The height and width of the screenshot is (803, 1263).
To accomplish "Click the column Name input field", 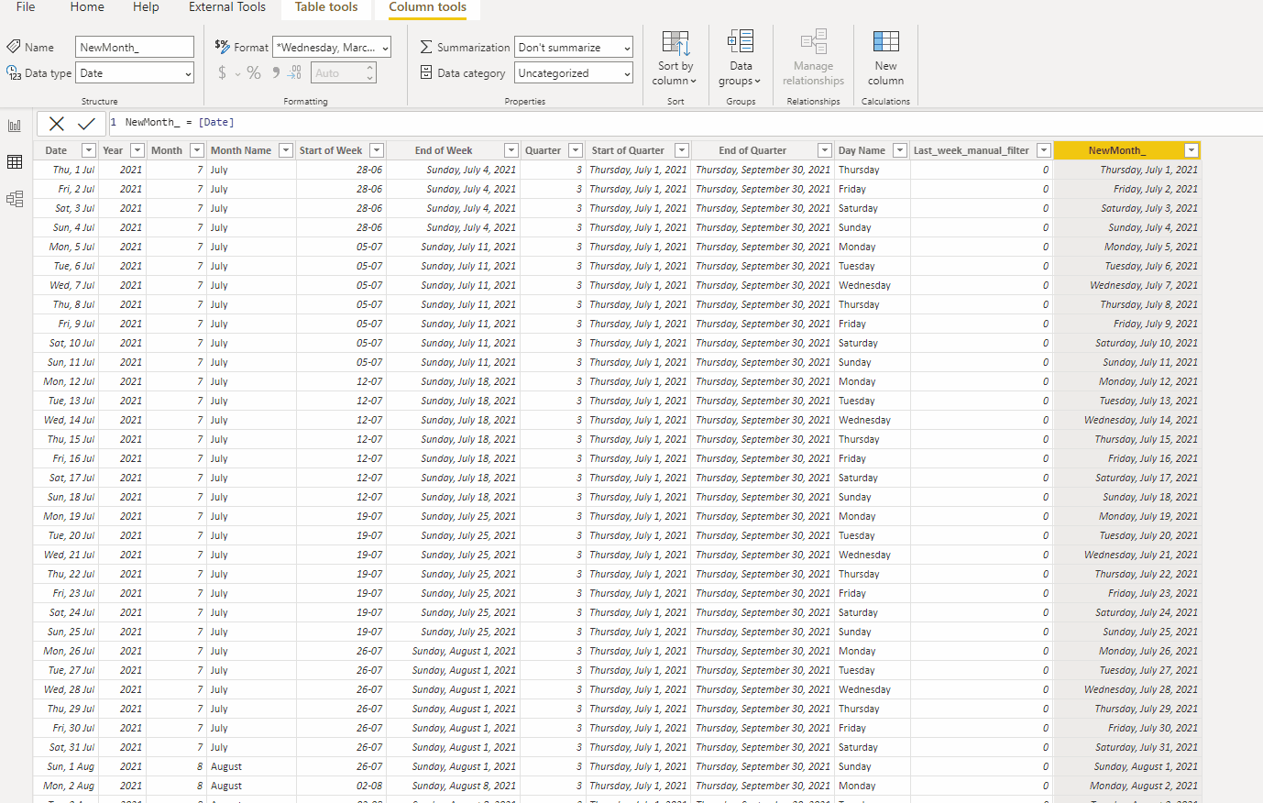I will pos(135,47).
